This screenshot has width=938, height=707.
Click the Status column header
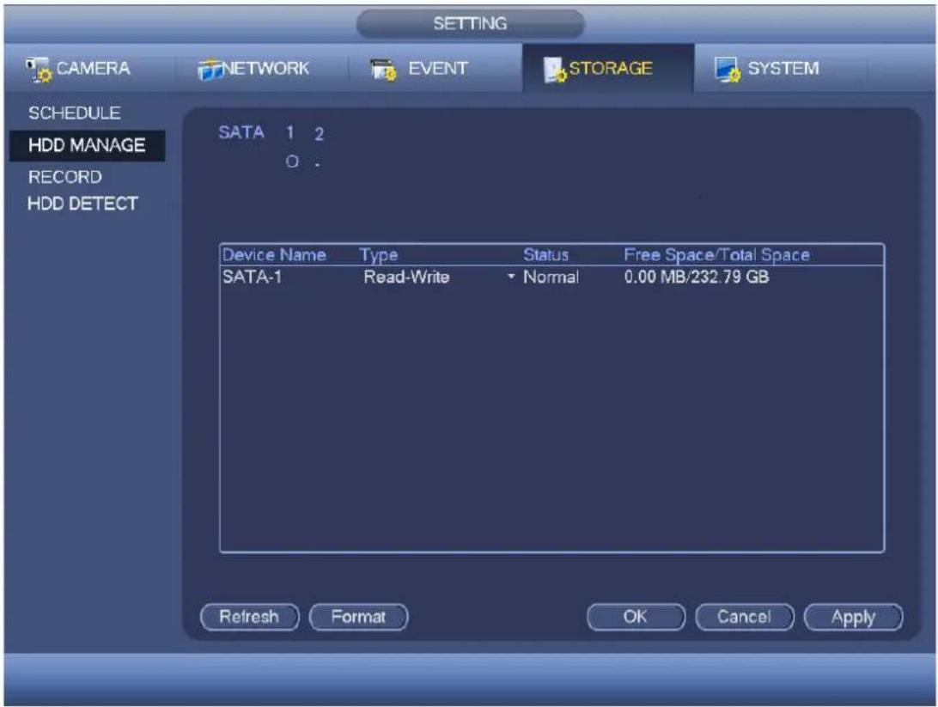(x=545, y=255)
